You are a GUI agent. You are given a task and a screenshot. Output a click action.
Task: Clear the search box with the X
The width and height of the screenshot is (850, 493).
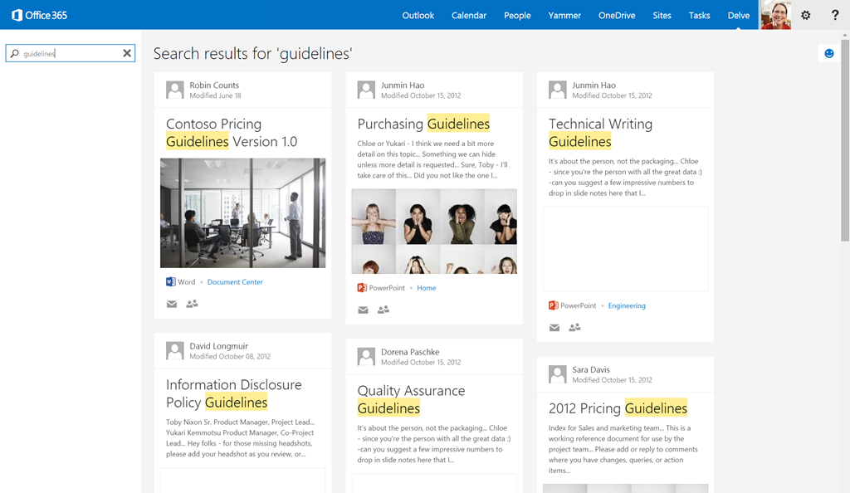(x=127, y=53)
